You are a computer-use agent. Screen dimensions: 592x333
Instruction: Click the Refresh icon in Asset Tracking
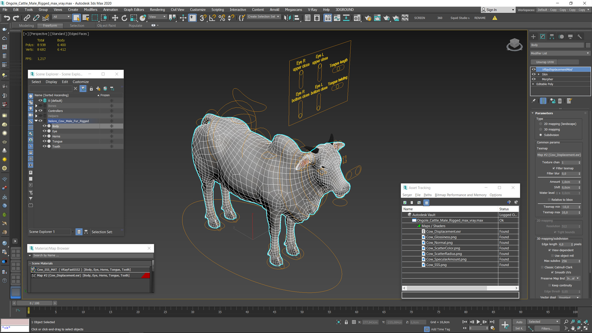[x=405, y=203]
